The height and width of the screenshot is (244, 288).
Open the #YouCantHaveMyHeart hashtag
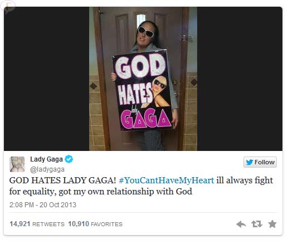coord(167,180)
